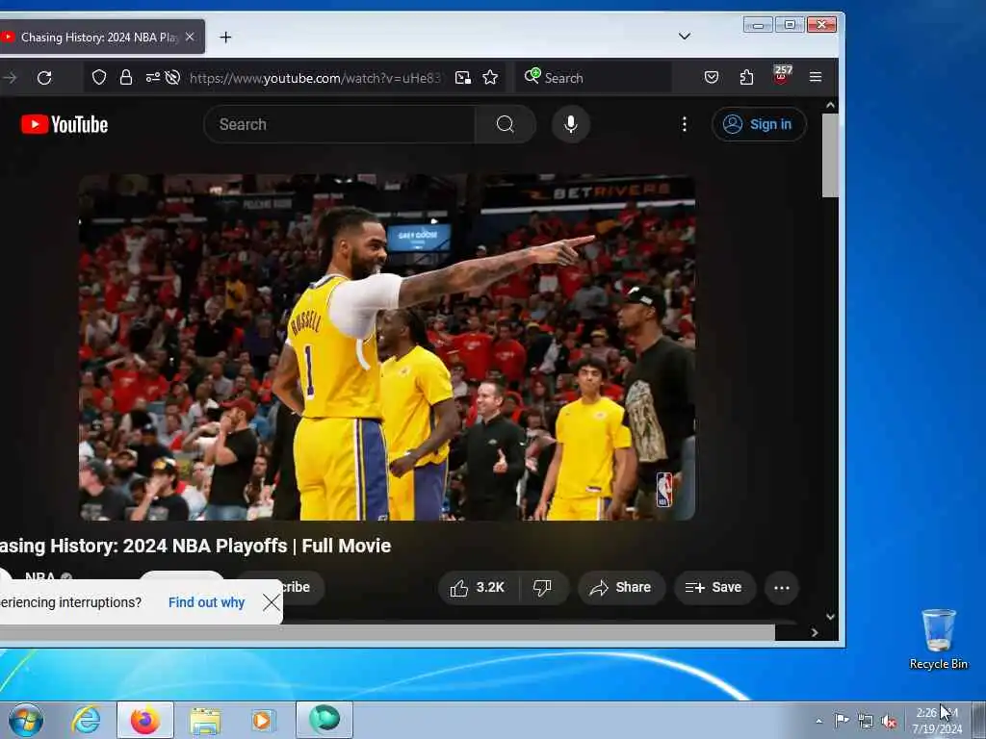Open the tracking protection shield icon

tap(99, 77)
